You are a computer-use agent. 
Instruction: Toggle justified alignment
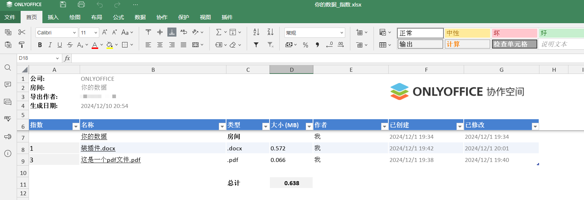[x=184, y=45]
